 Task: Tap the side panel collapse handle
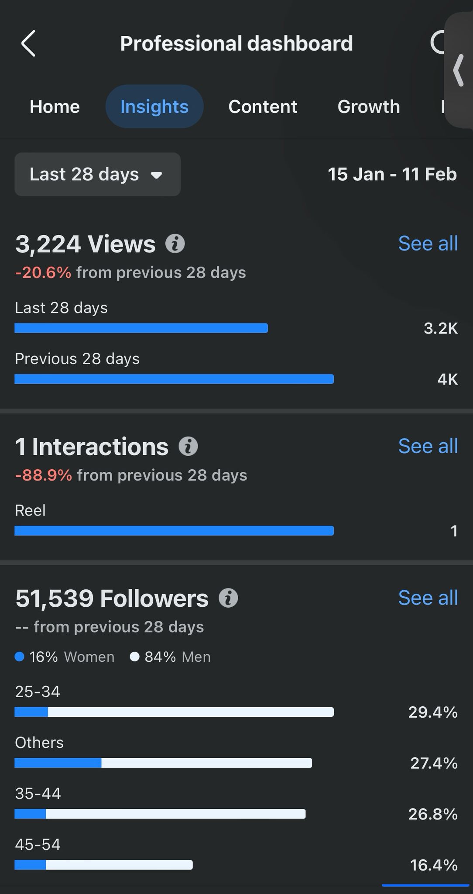coord(459,70)
